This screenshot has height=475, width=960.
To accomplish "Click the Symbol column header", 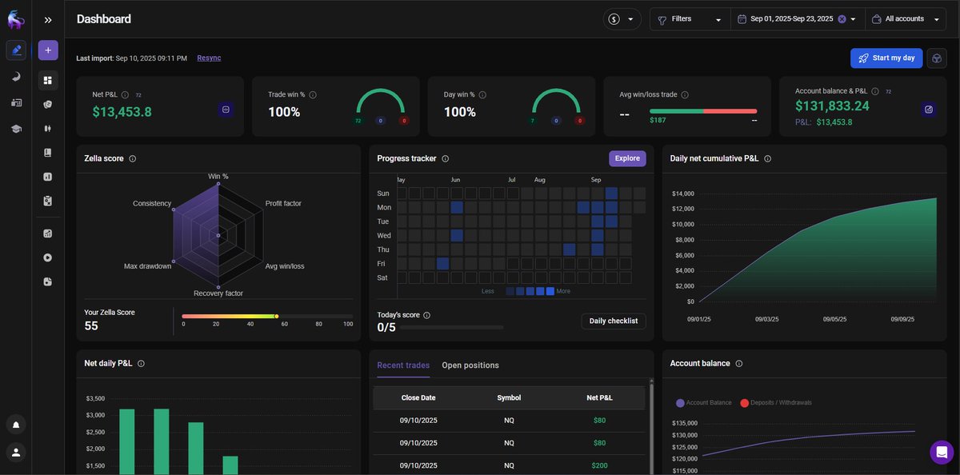I will tap(509, 397).
